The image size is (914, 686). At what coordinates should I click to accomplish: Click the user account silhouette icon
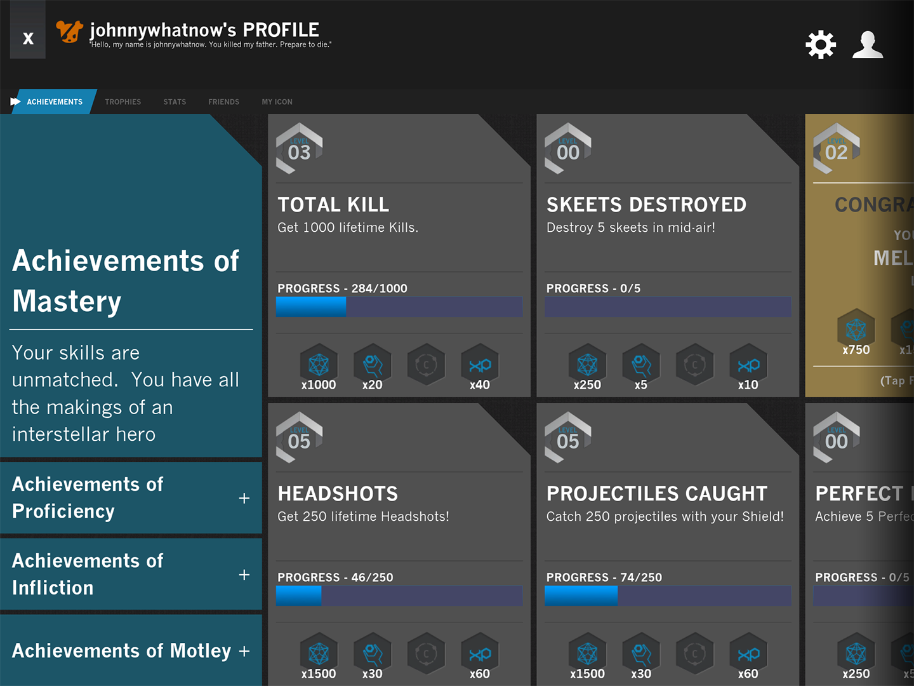[x=868, y=44]
